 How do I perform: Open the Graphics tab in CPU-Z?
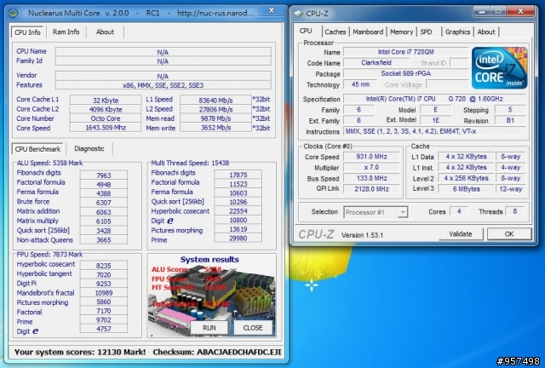click(457, 32)
